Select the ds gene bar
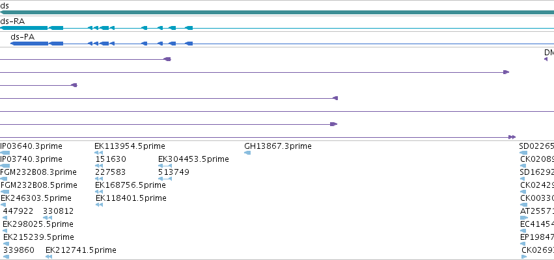 coord(277,12)
